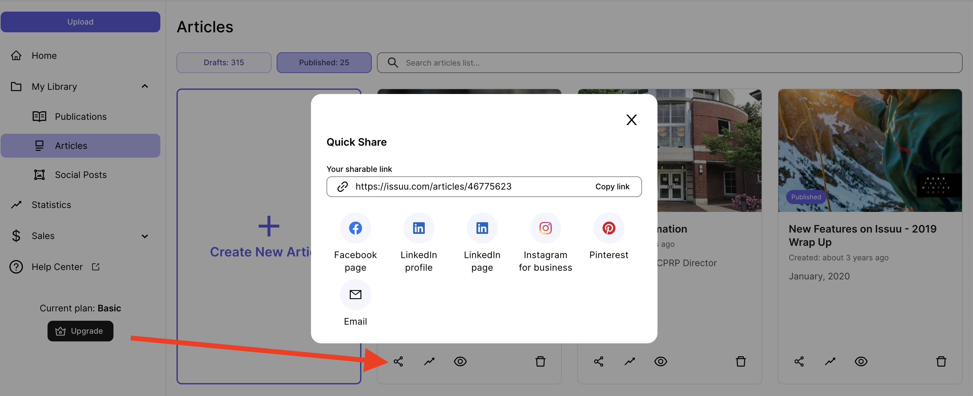Viewport: 973px width, 396px height.
Task: Click the Statistics trend icon in sidebar
Action: click(16, 204)
